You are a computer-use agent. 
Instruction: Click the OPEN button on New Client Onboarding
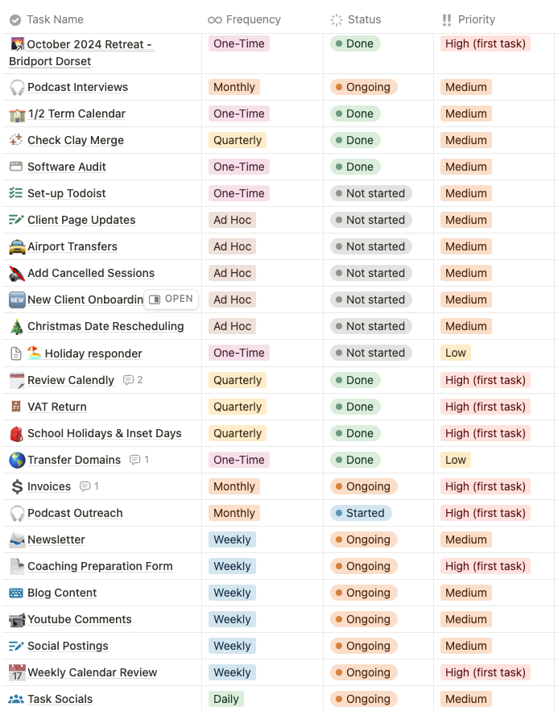coord(171,299)
